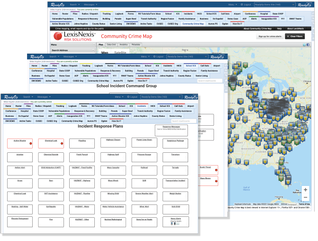
Task: Open the Missing Child plan
Action: (x=113, y=196)
